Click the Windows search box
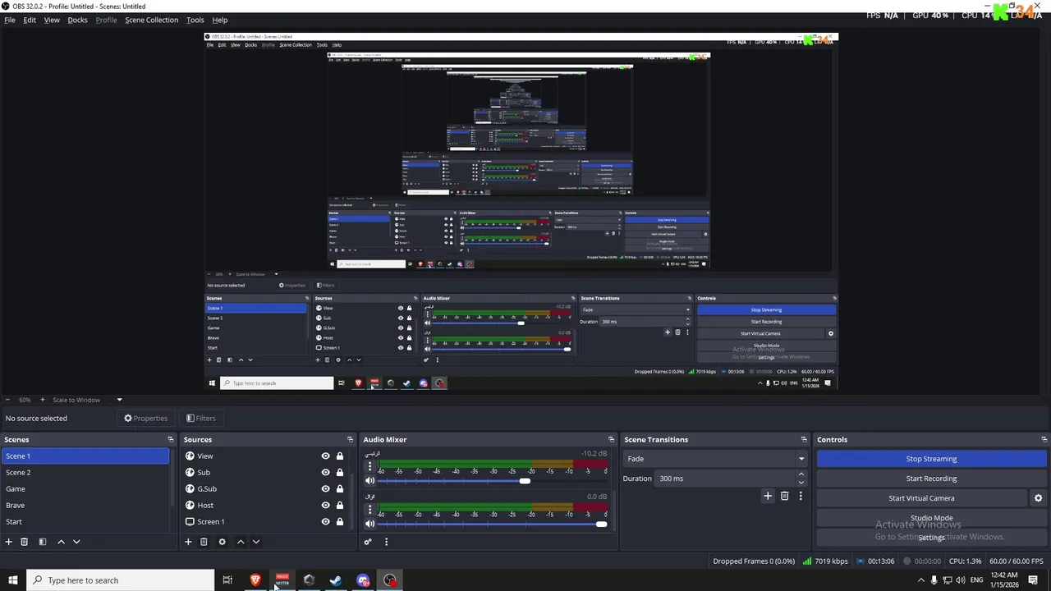The width and height of the screenshot is (1051, 591). 121,580
